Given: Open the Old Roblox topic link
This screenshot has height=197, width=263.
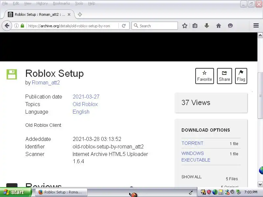Looking at the screenshot, I should (85, 104).
